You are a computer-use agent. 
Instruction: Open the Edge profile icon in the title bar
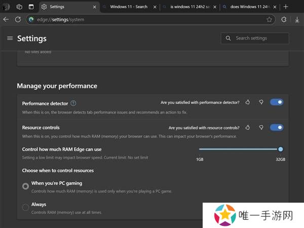7,7
